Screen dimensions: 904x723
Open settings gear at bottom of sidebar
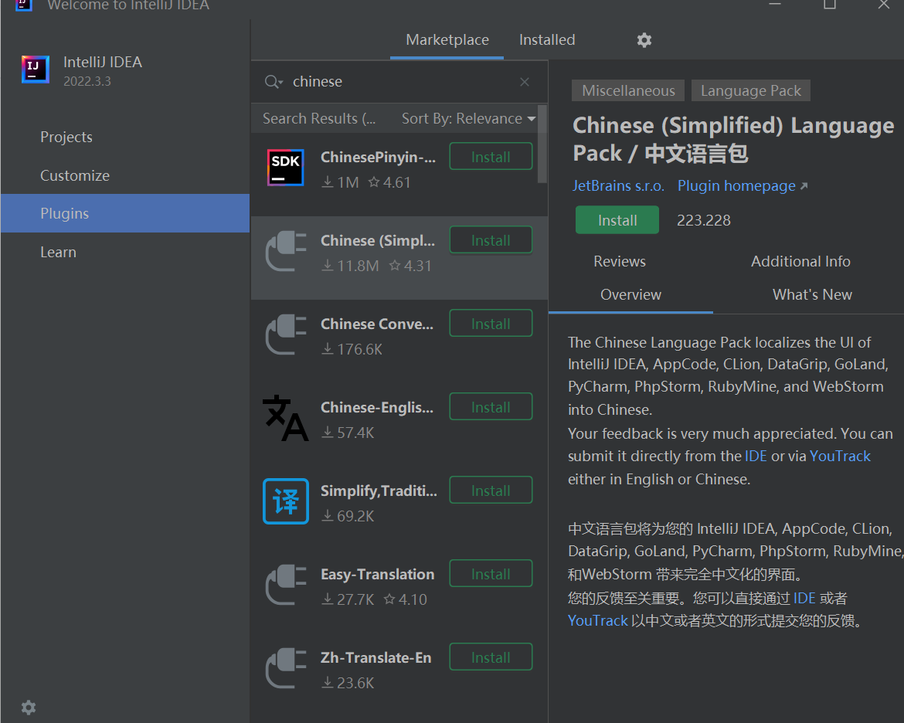point(29,707)
